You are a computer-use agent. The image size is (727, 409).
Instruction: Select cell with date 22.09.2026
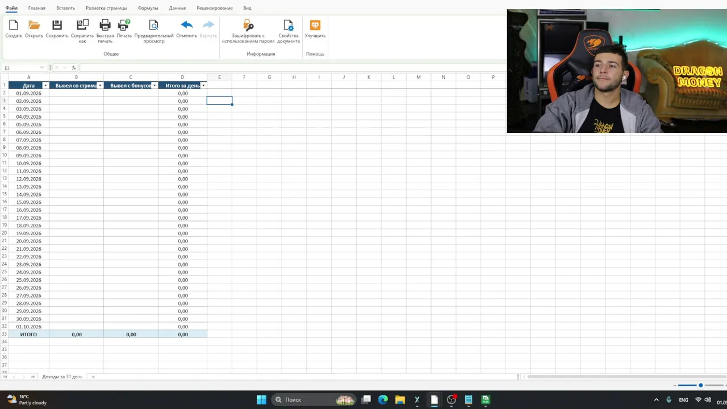(x=28, y=257)
